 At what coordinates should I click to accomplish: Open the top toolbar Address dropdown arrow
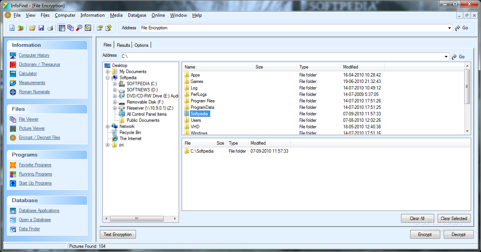(x=450, y=28)
